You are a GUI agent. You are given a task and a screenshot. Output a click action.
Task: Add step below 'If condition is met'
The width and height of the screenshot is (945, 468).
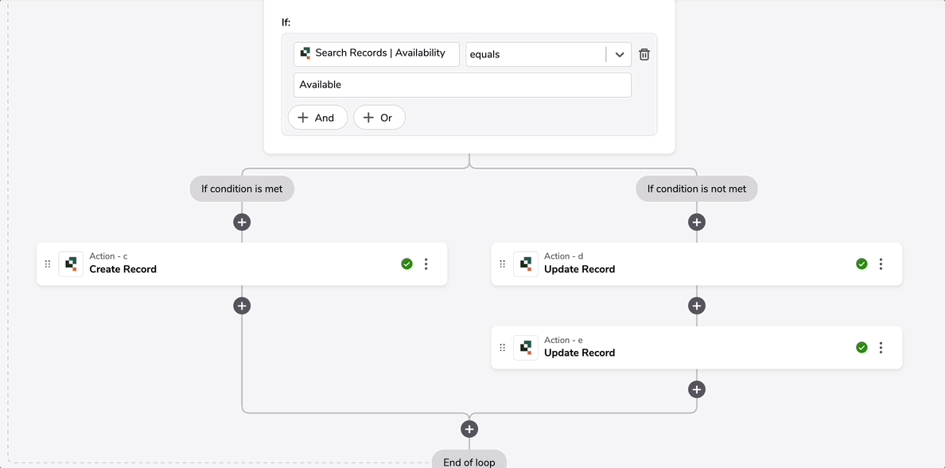242,222
